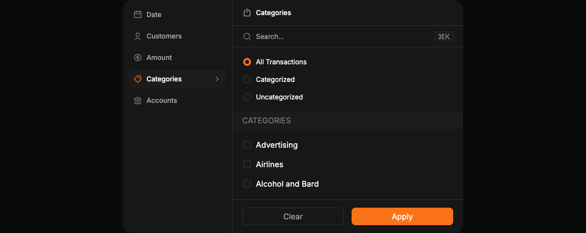Click the bank building icon beside Accounts
The image size is (586, 233).
(138, 100)
